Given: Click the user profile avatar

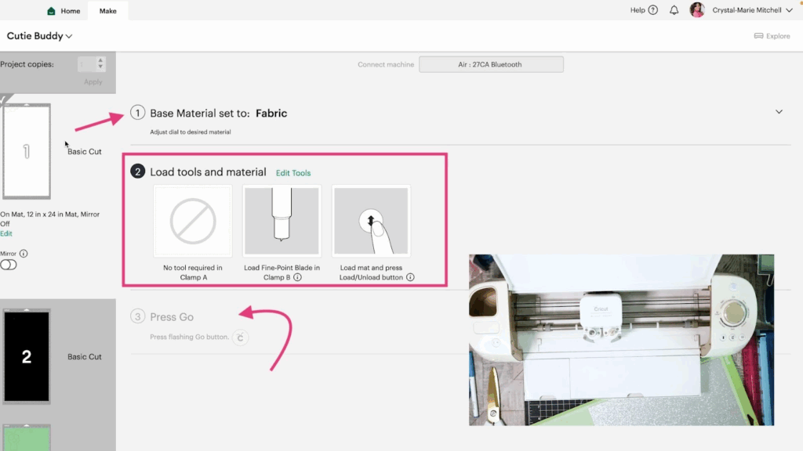Looking at the screenshot, I should point(697,9).
